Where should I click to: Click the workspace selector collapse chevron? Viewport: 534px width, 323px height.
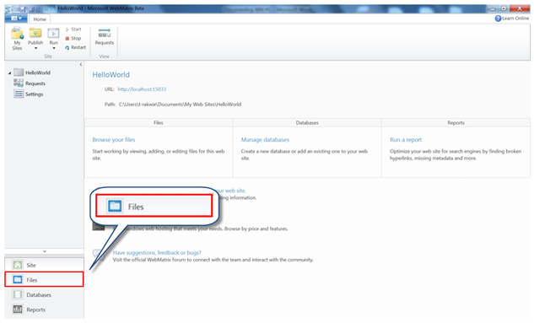pos(44,251)
